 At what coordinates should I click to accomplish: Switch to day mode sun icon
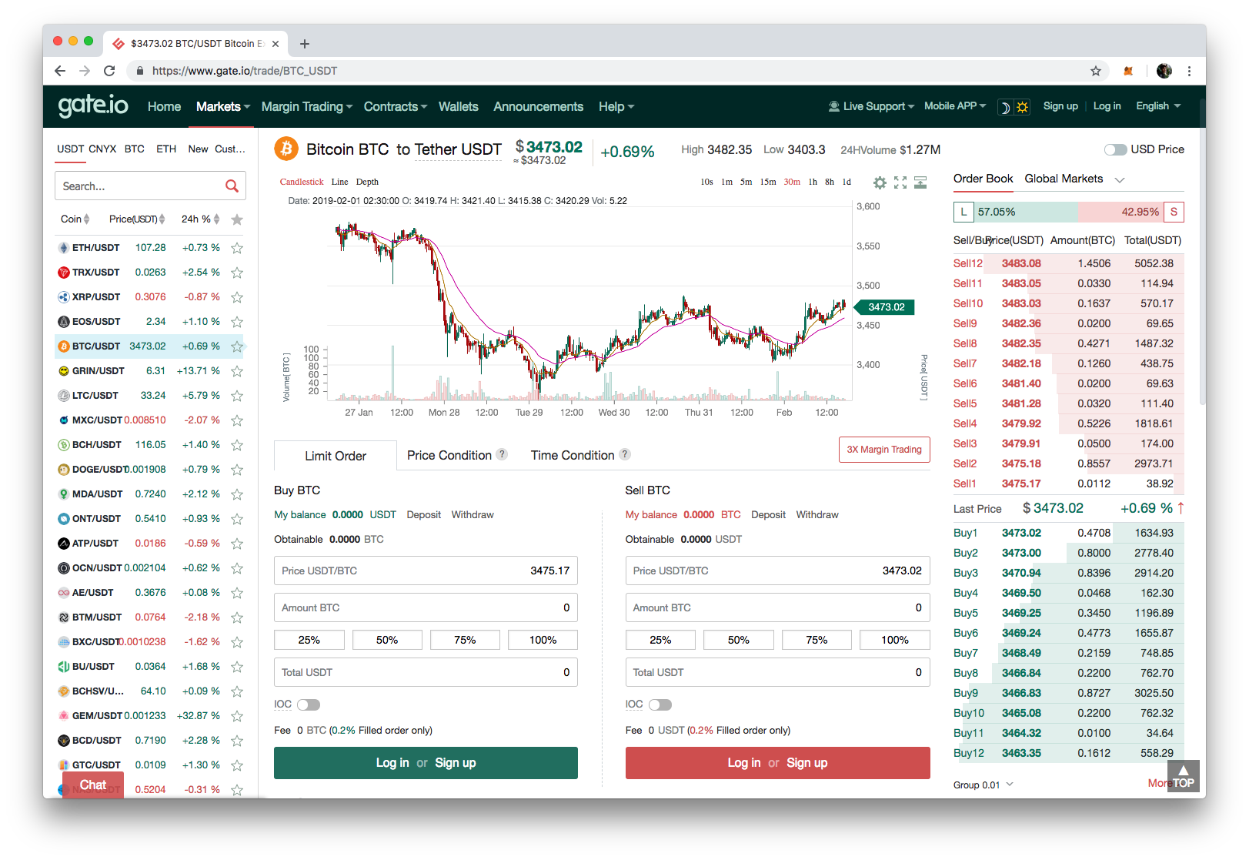(x=1022, y=107)
